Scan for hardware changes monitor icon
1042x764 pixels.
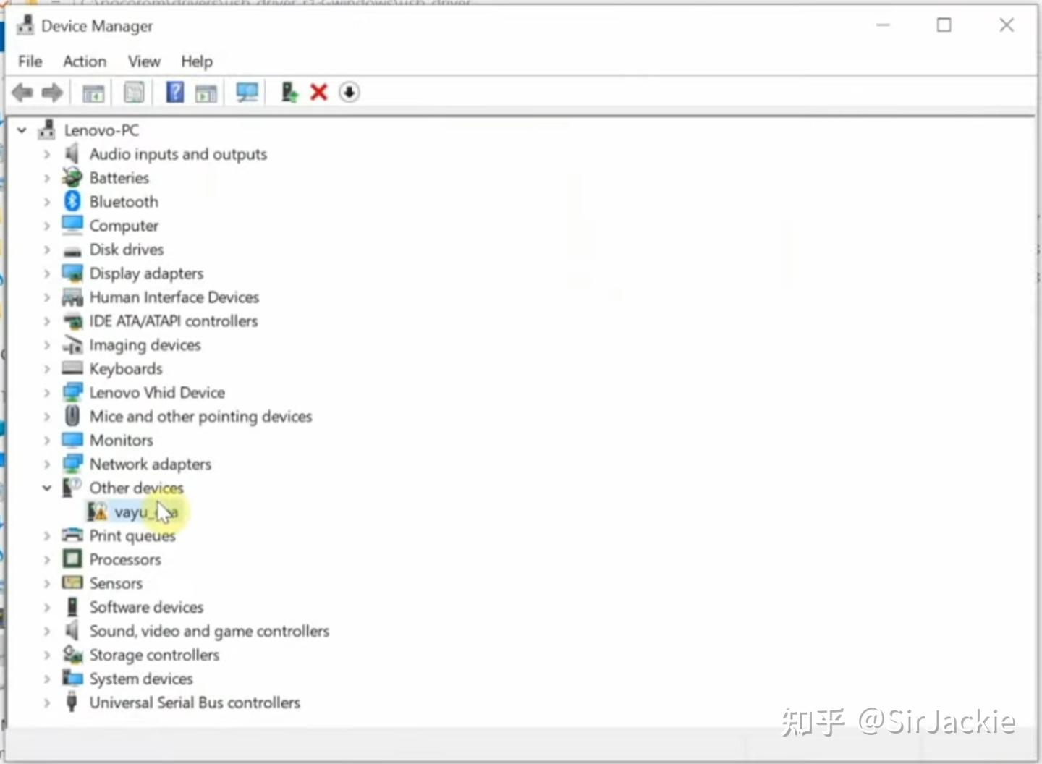pyautogui.click(x=247, y=92)
